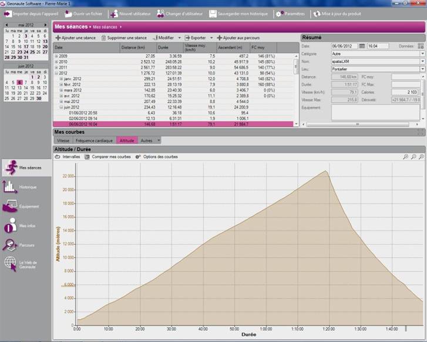Click the timeline marker near 1:40:00

coord(406,328)
